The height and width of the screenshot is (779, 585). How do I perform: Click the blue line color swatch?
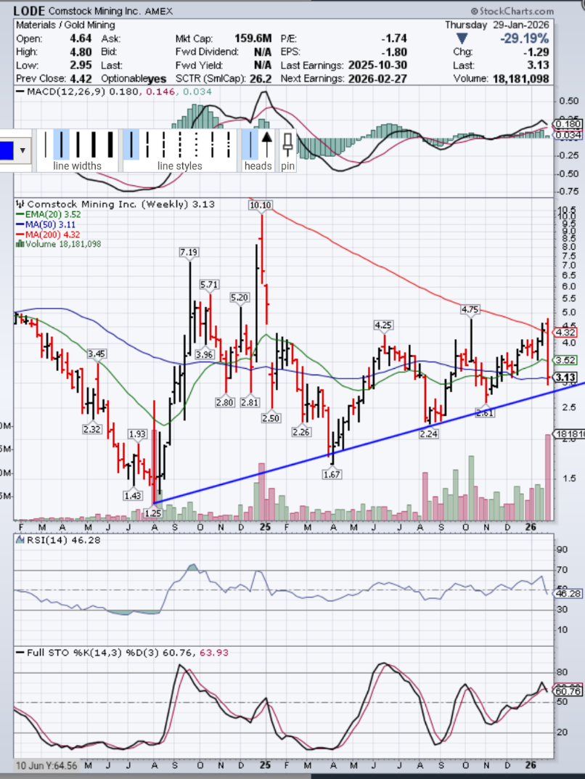click(7, 150)
